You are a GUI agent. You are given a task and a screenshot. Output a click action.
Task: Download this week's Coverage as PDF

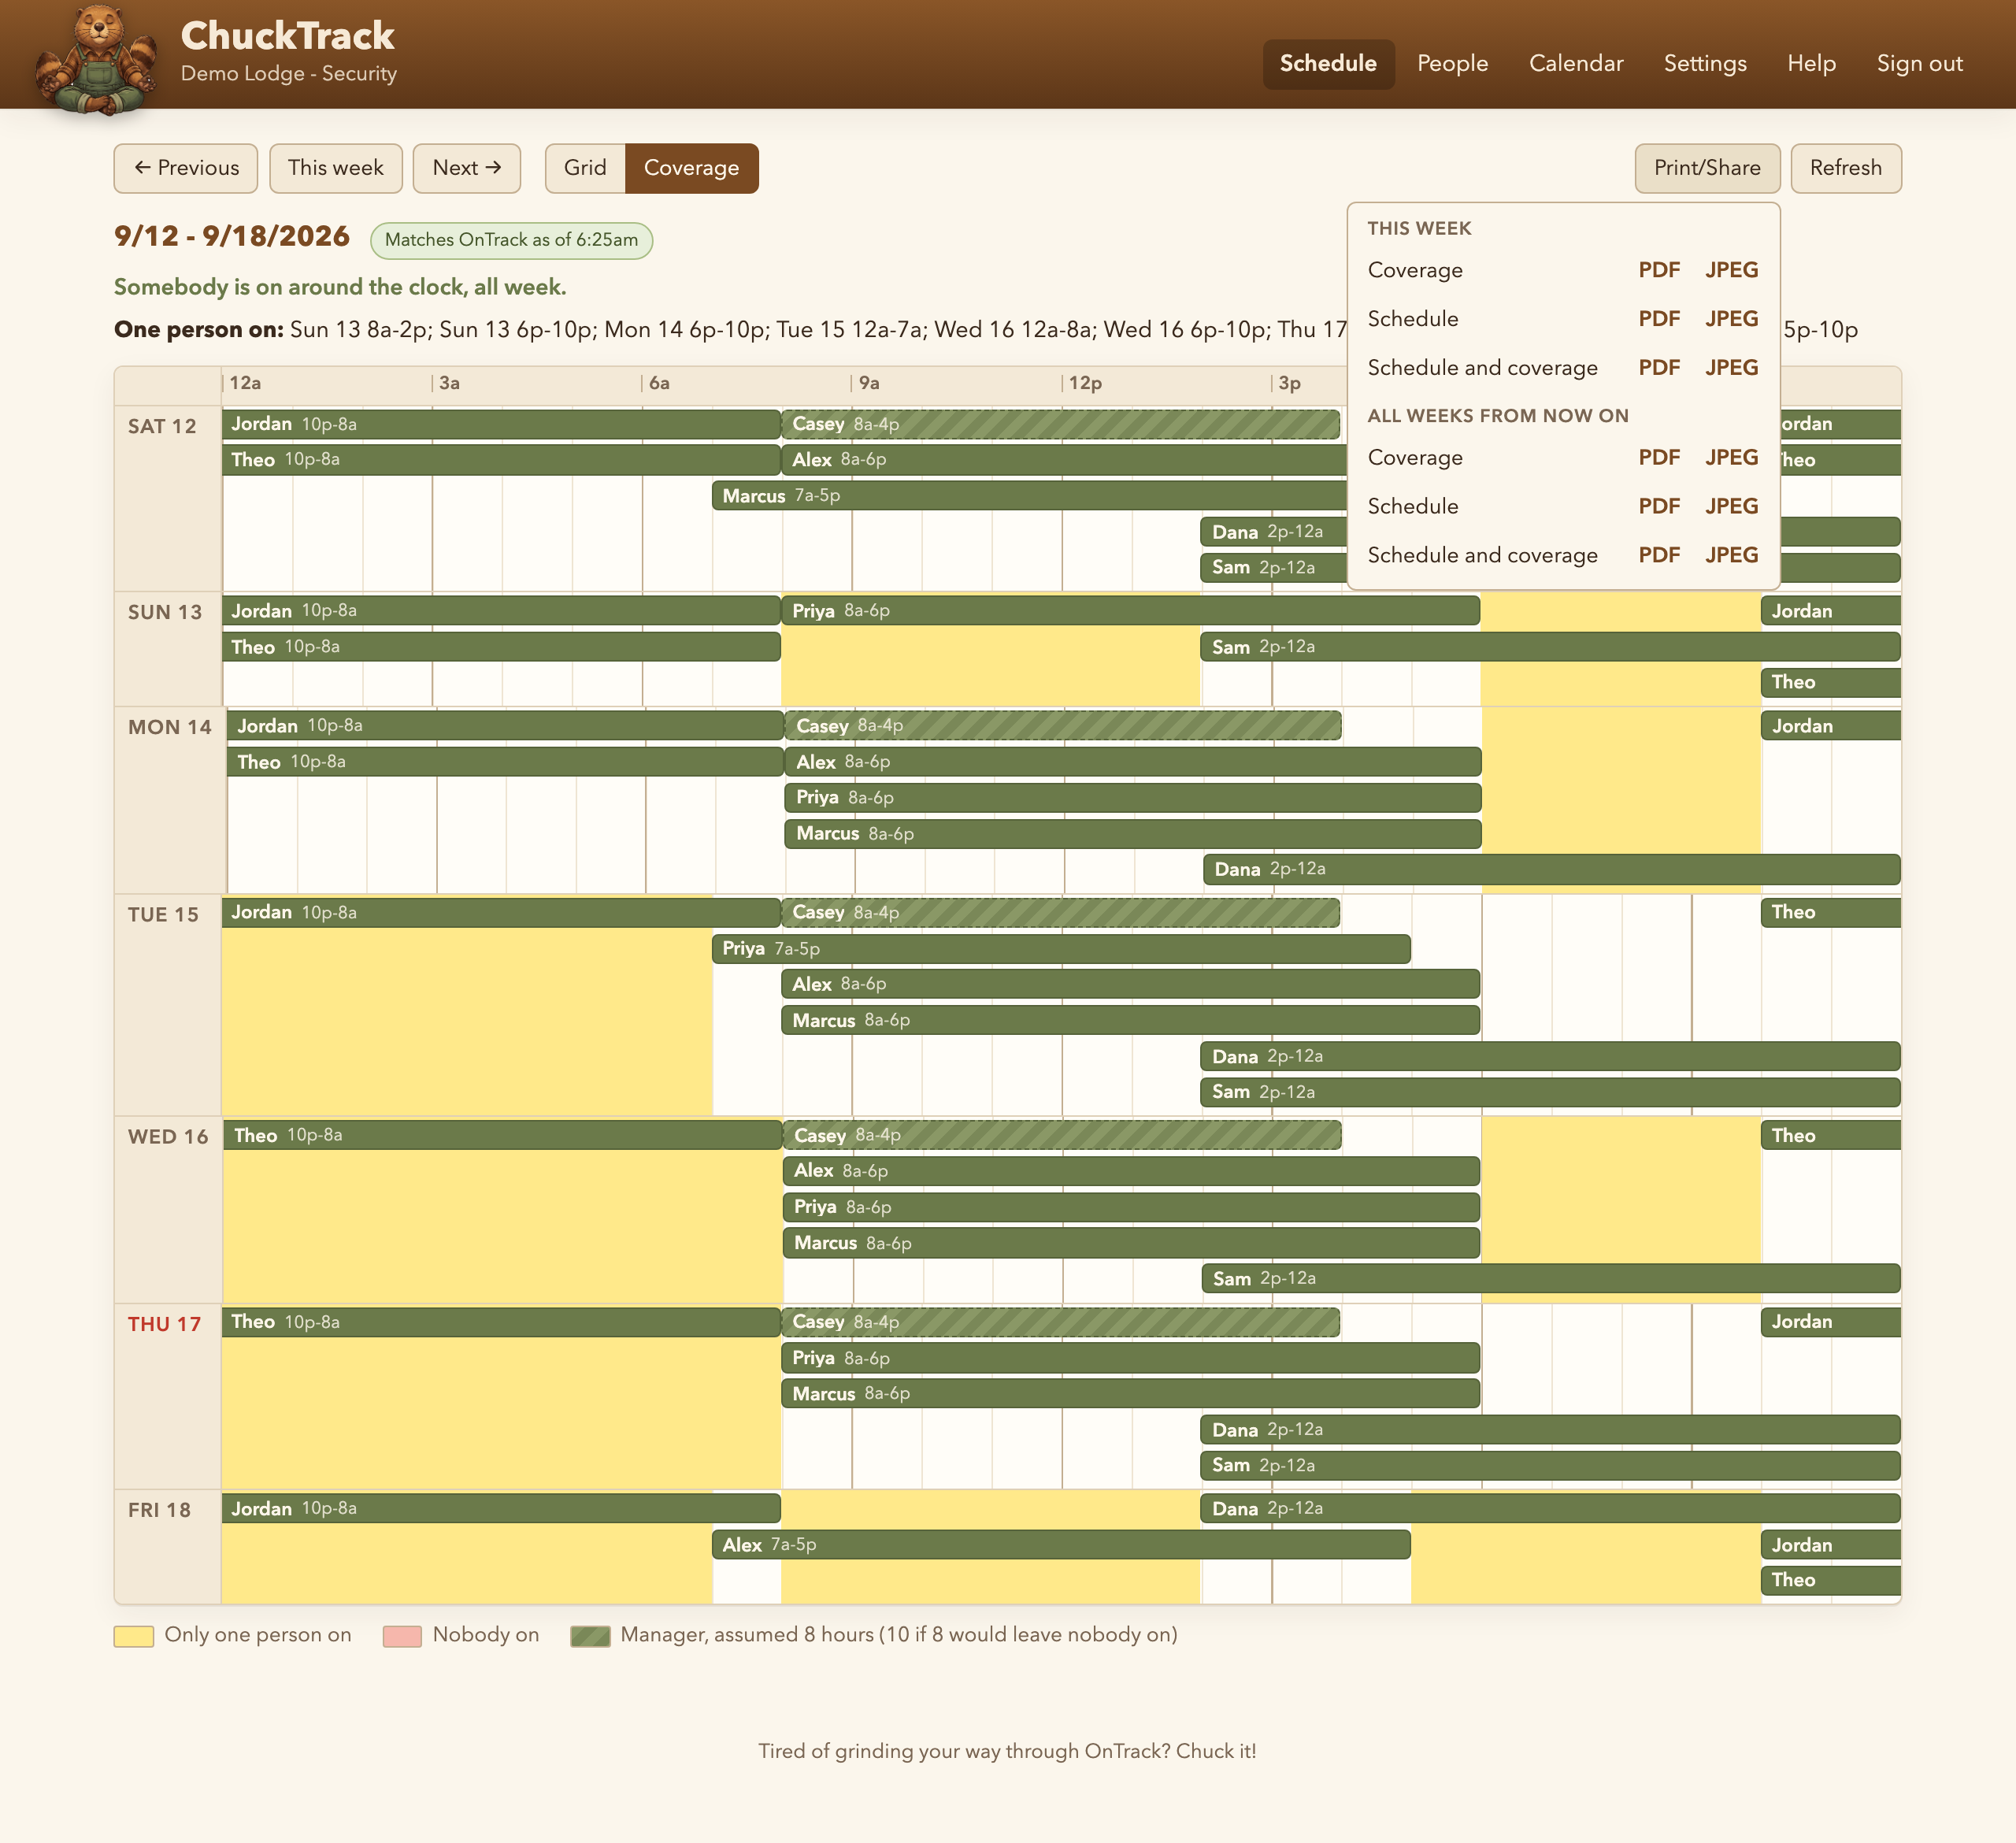tap(1659, 270)
